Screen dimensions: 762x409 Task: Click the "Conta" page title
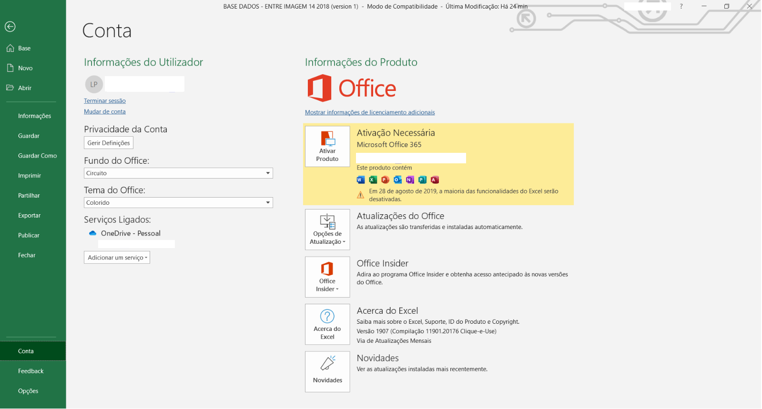107,31
